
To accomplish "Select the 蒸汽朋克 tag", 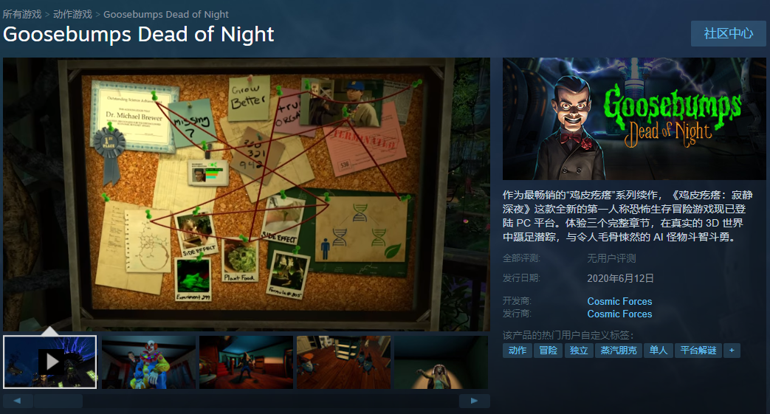I will tap(619, 351).
